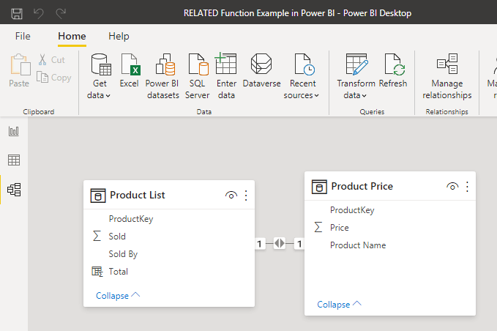This screenshot has width=497, height=331.
Task: Click the Product Price table header
Action: click(x=390, y=186)
